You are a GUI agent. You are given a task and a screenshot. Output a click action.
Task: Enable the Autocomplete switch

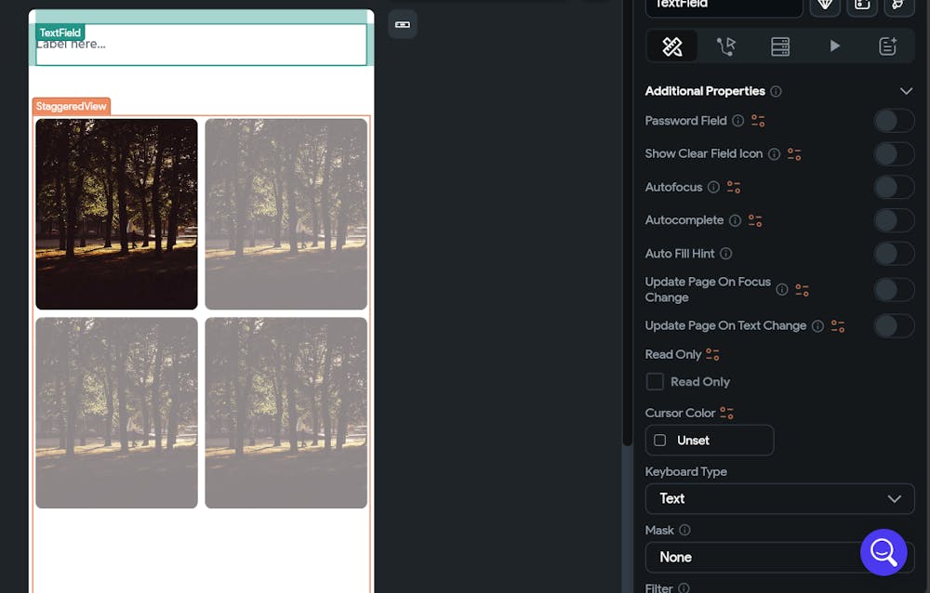click(x=895, y=220)
